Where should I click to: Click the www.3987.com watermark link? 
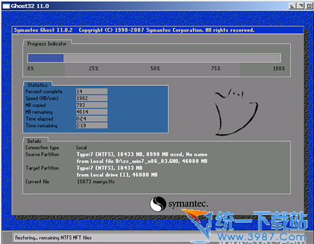coord(262,237)
